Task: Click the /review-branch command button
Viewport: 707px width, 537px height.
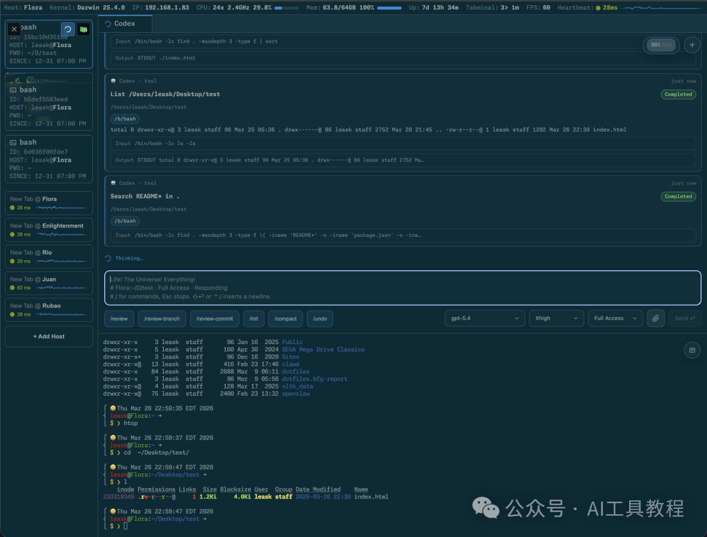Action: [x=163, y=319]
